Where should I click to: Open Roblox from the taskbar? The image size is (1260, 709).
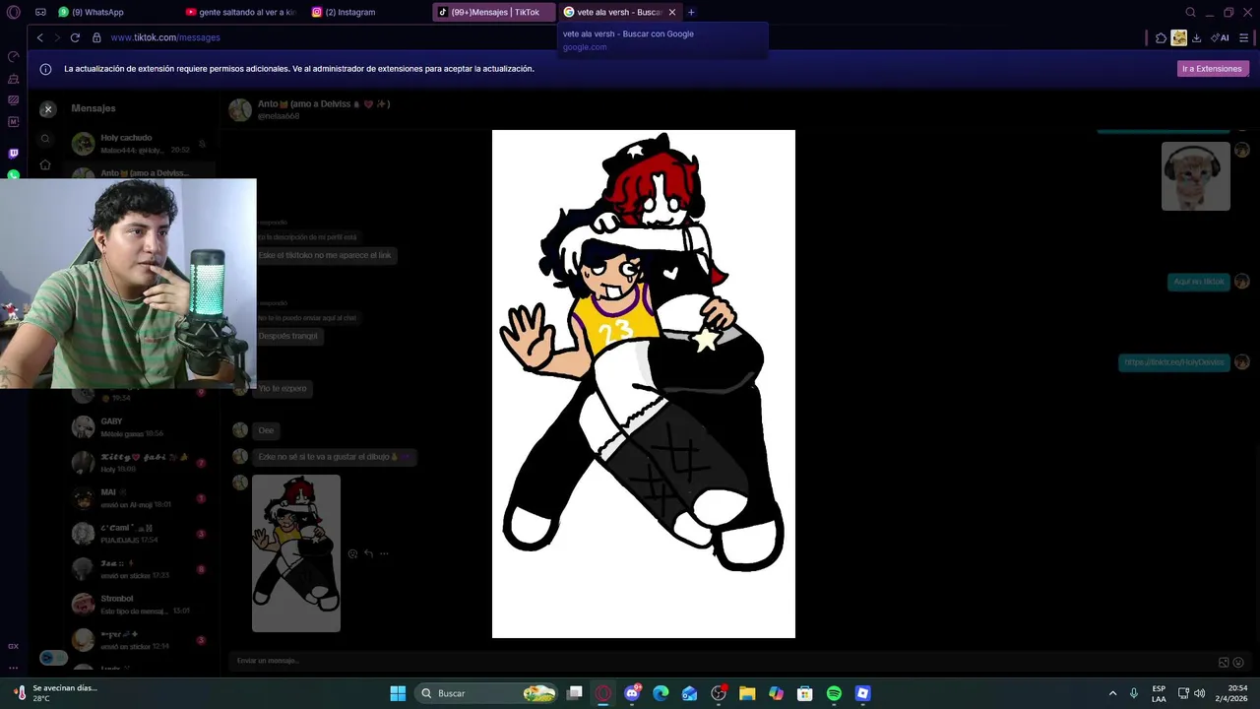(863, 693)
